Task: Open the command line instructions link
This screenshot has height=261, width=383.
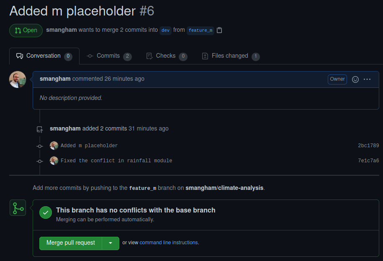Action: click(x=169, y=243)
